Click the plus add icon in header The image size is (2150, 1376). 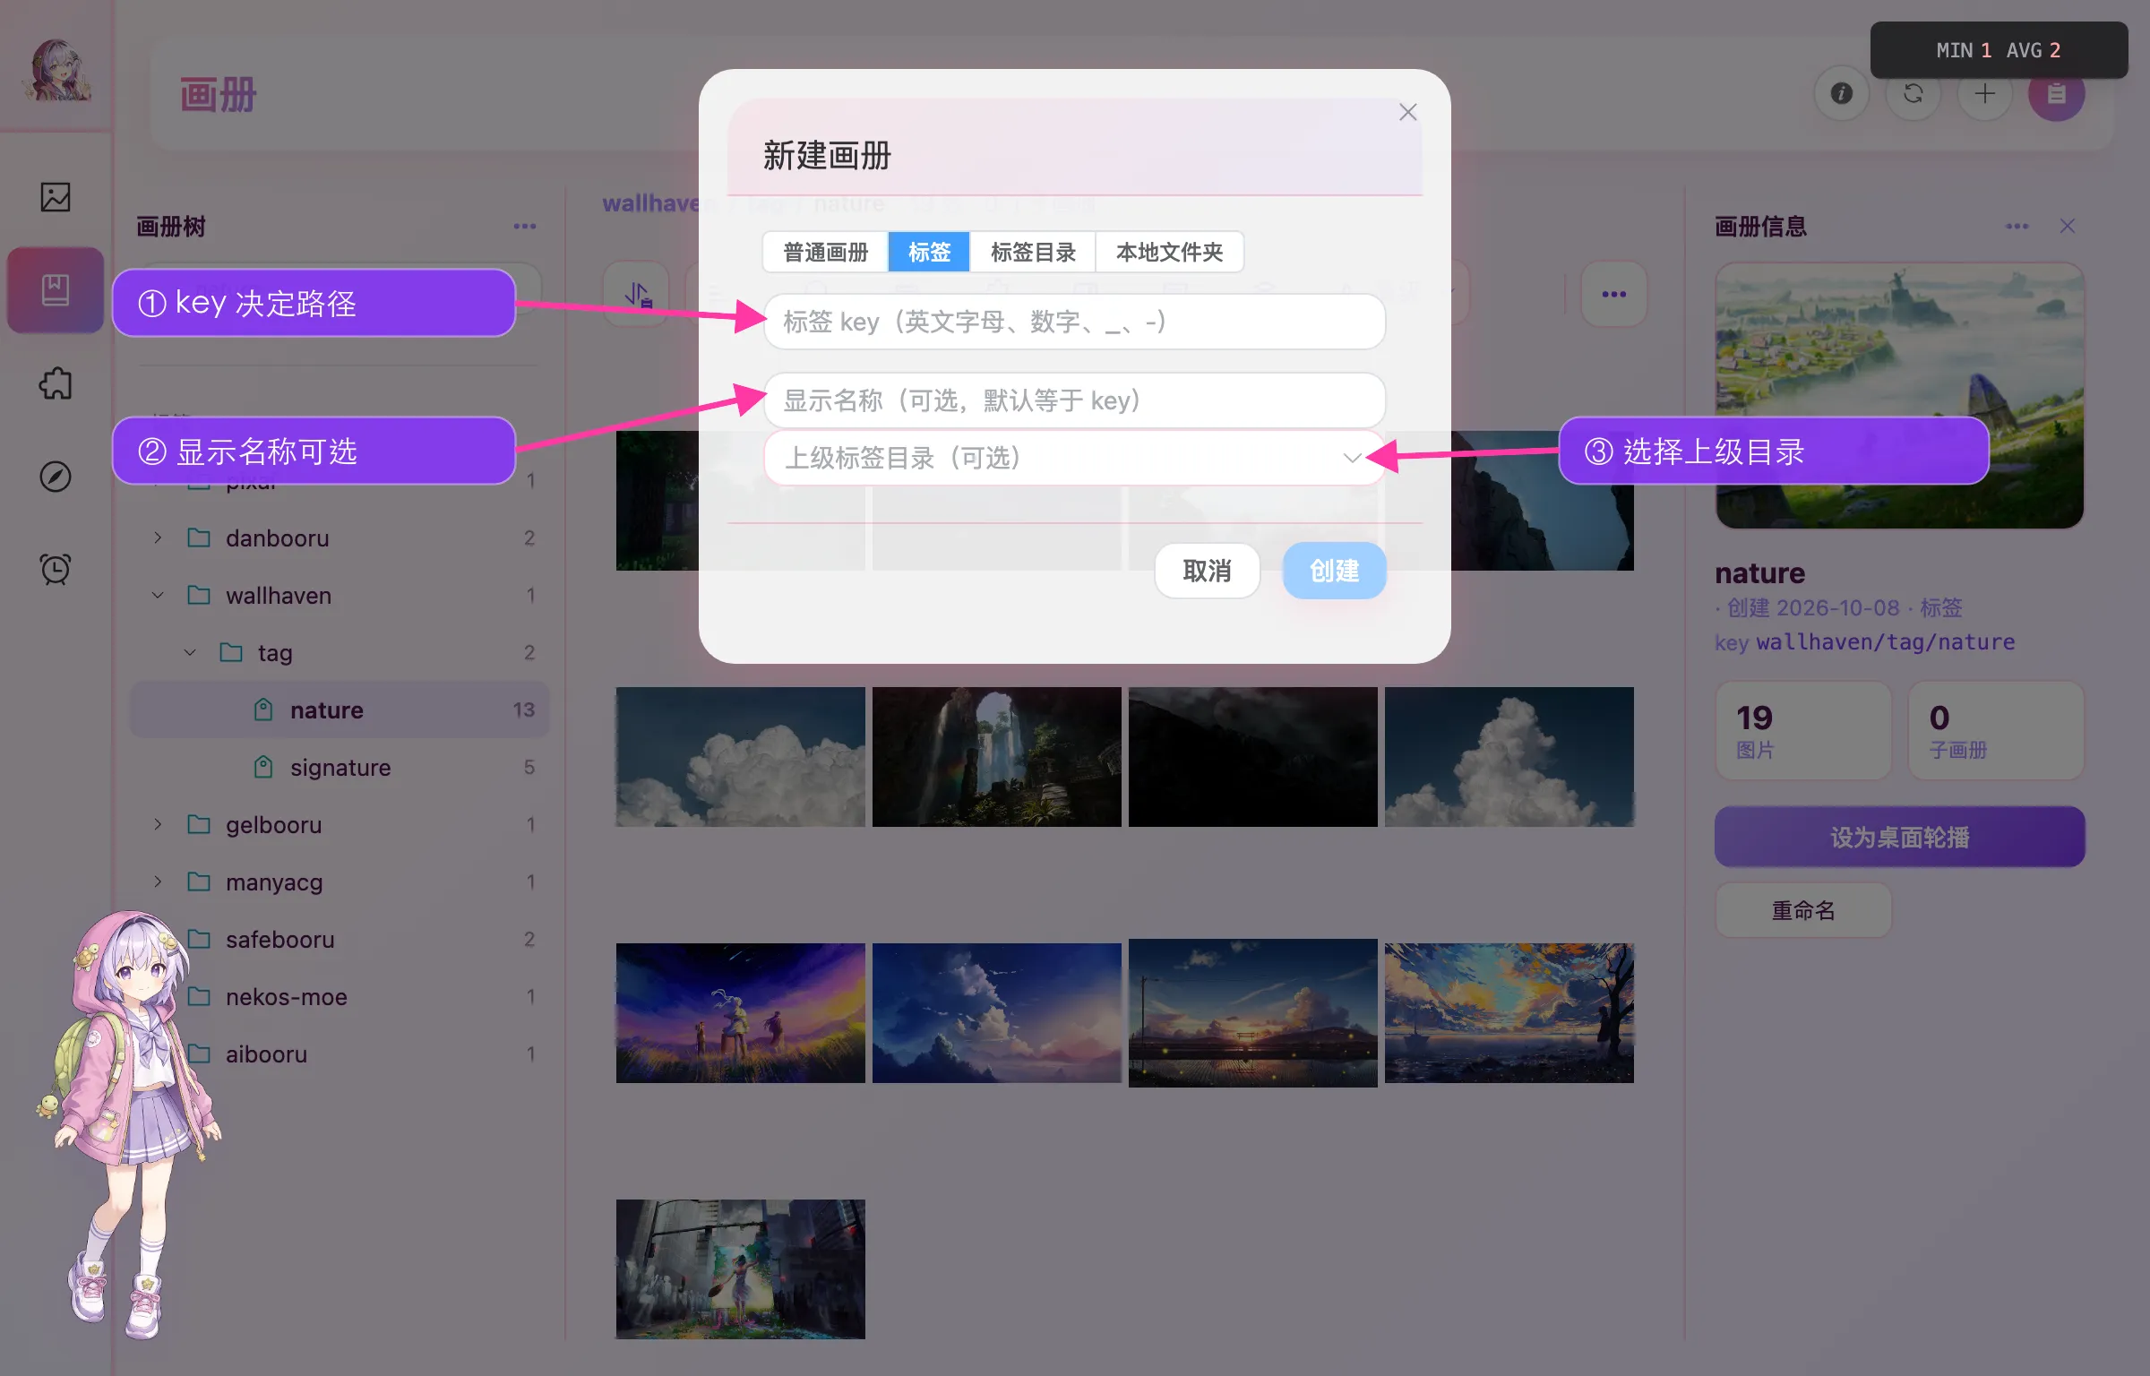coord(1985,93)
